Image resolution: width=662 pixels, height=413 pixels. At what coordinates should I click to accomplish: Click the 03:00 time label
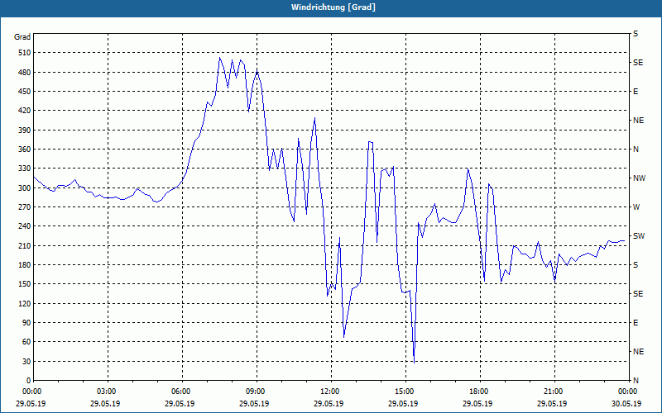tap(106, 392)
